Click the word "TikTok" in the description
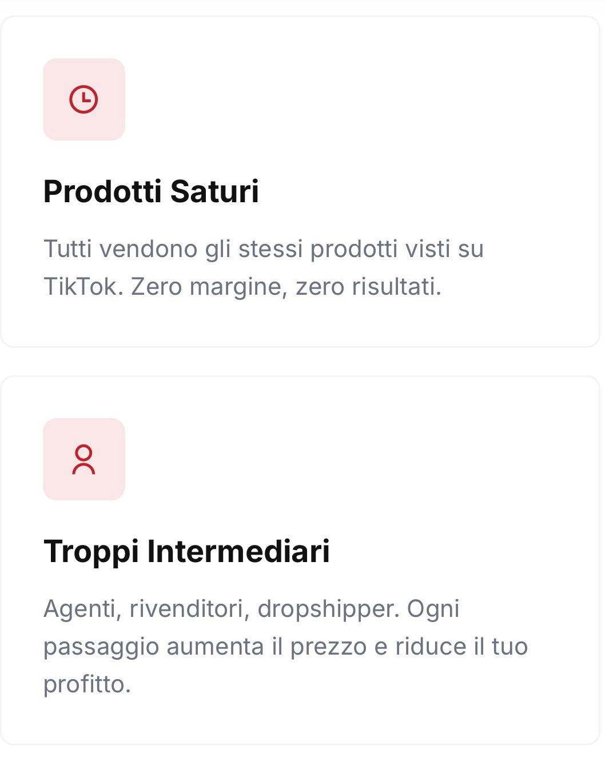 [83, 286]
